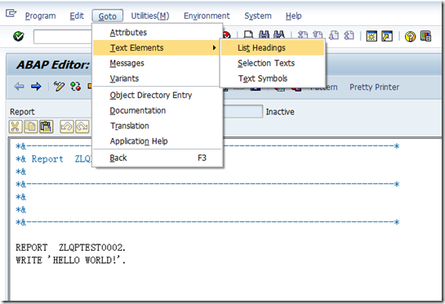
Task: Click the SAP menu icon at top-left
Action: pos(11,13)
